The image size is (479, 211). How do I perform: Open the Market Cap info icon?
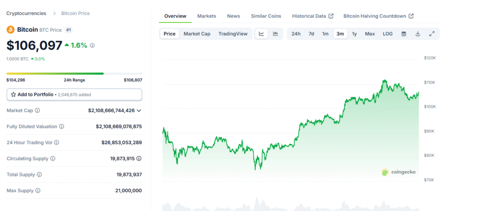[x=37, y=110]
